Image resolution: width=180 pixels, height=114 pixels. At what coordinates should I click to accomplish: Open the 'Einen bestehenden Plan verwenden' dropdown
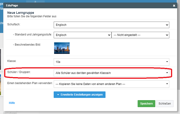pyautogui.click(x=112, y=84)
